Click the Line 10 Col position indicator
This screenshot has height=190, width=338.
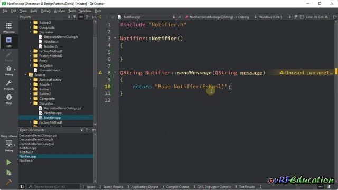(317, 17)
